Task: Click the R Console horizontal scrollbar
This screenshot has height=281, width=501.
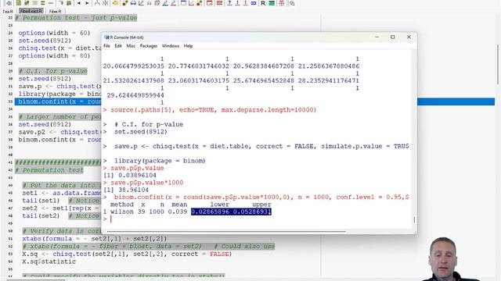Action: (x=226, y=231)
